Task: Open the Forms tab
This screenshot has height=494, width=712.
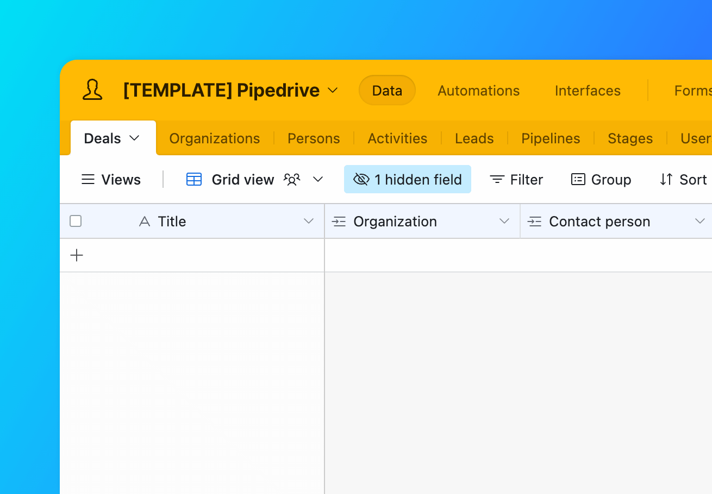Action: point(693,91)
